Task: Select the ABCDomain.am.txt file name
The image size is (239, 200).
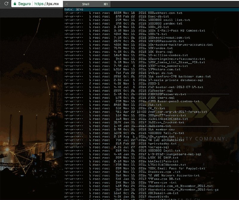Action: point(163,193)
